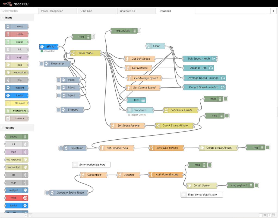Select the Get Distance function node
The width and height of the screenshot is (278, 218).
coord(138,68)
